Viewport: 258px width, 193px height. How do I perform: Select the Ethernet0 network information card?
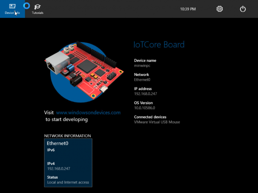pyautogui.click(x=68, y=163)
